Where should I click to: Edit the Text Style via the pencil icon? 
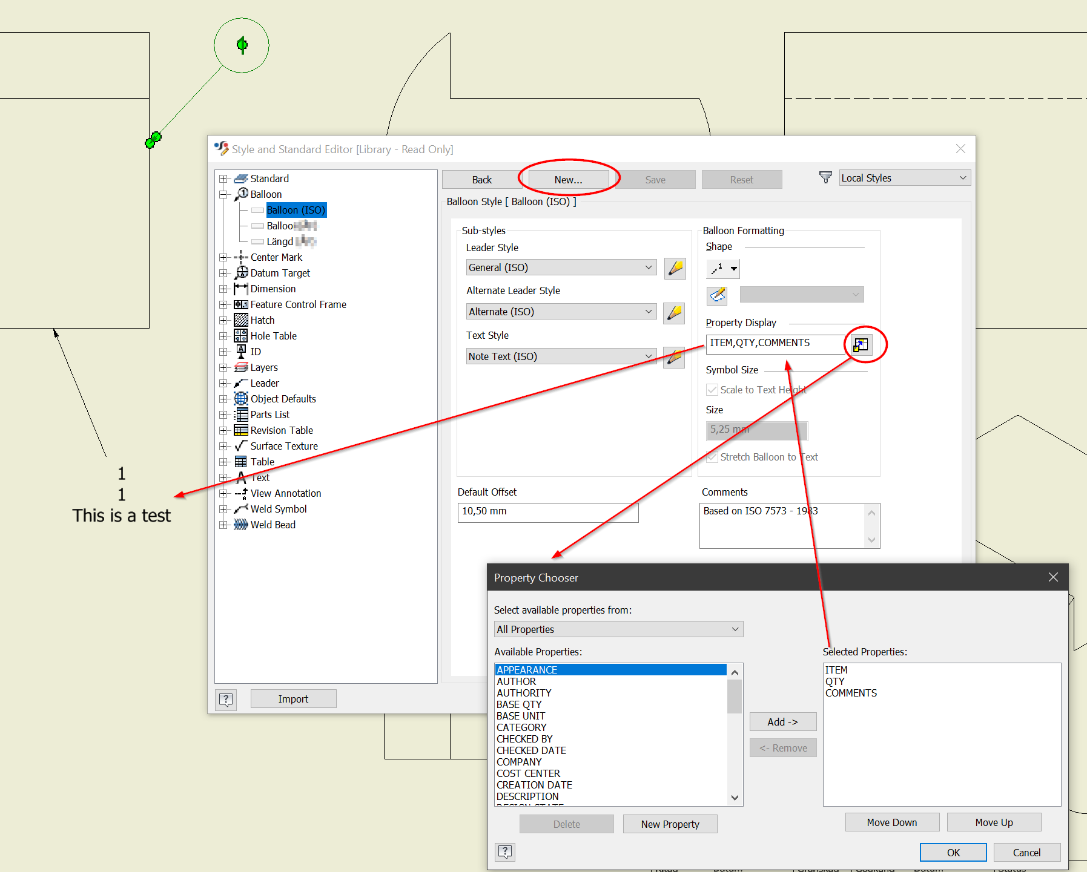(673, 358)
